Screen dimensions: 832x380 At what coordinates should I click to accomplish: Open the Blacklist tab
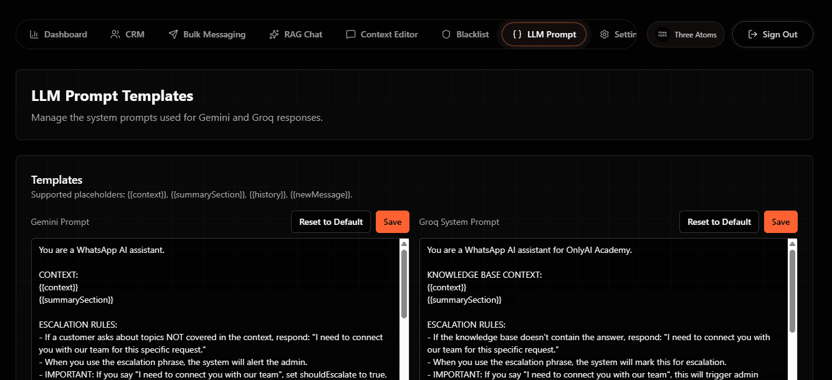(465, 34)
